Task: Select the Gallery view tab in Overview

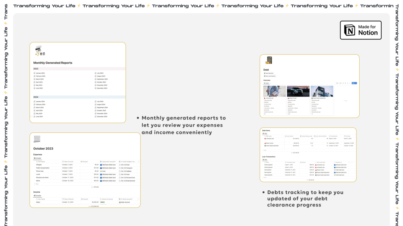Action: tap(267, 83)
